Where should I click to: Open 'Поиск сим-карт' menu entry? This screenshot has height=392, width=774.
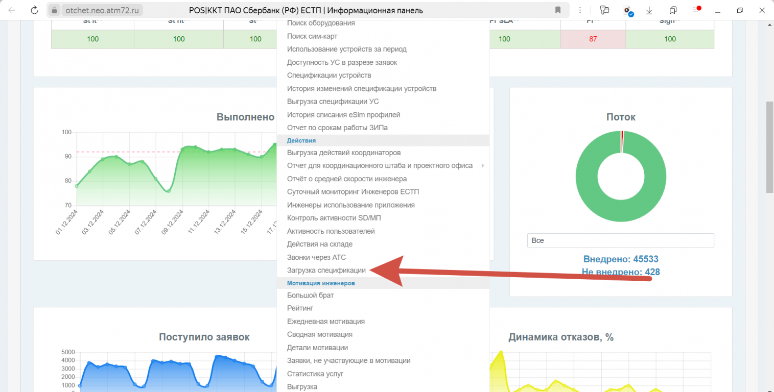pyautogui.click(x=312, y=36)
